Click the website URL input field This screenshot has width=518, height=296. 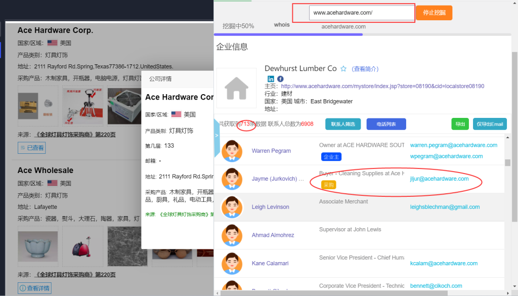[362, 13]
